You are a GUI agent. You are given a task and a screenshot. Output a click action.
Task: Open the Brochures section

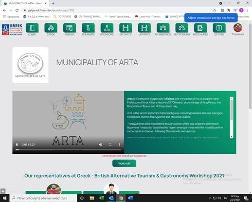[x=200, y=28]
